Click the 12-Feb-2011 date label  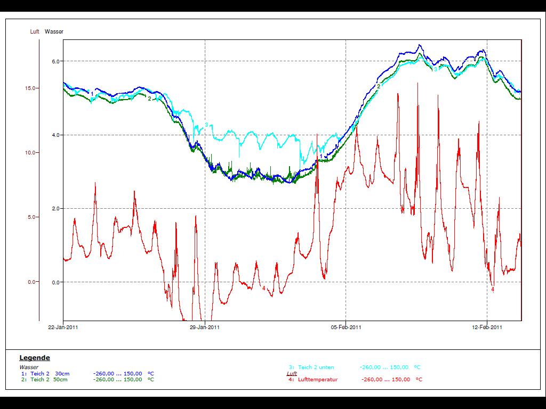487,328
